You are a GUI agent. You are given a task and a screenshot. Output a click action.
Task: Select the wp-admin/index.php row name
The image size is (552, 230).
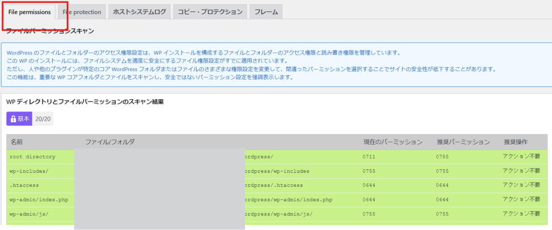pyautogui.click(x=38, y=200)
